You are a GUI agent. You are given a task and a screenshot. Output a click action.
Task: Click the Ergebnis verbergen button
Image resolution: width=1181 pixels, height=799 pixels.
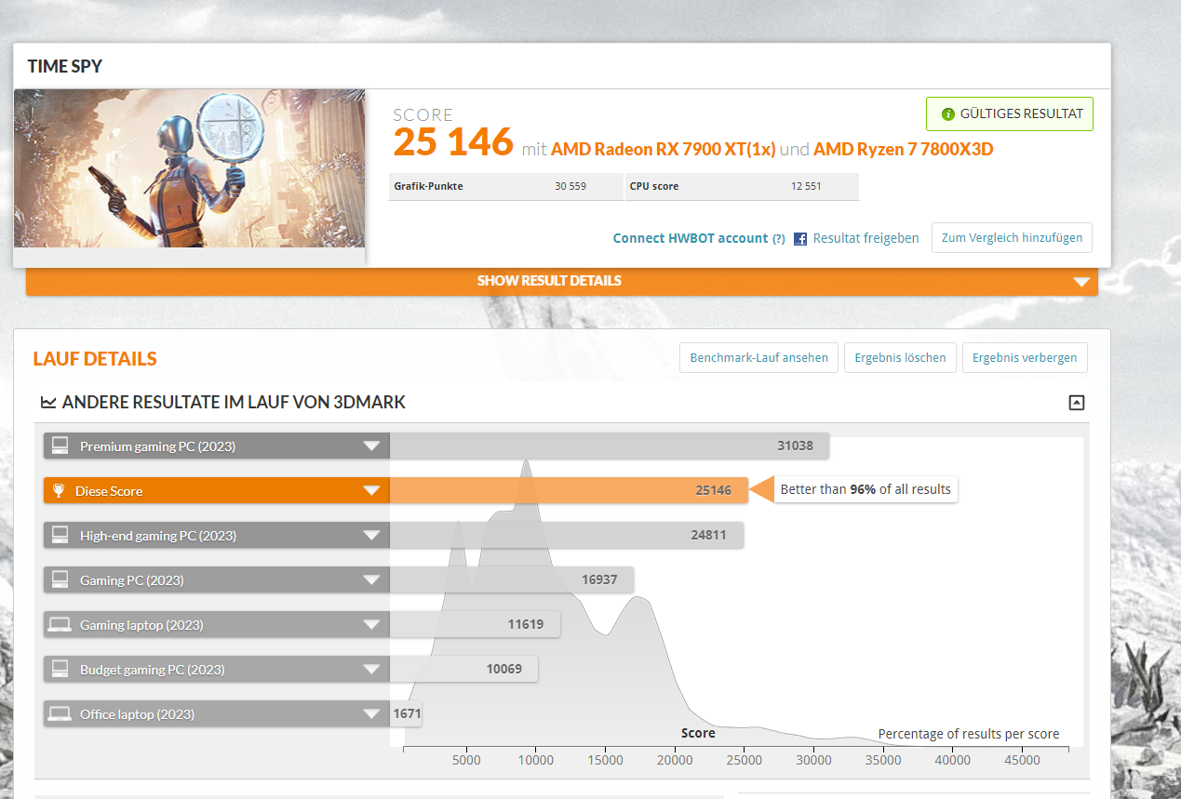[x=1025, y=358]
